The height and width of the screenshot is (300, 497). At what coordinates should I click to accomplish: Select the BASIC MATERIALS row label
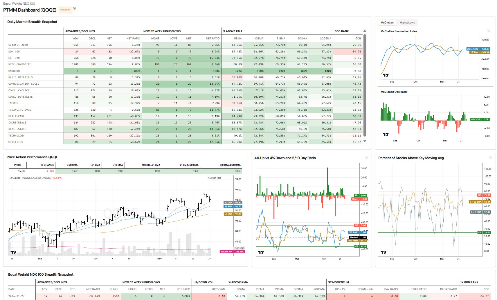pyautogui.click(x=21, y=77)
